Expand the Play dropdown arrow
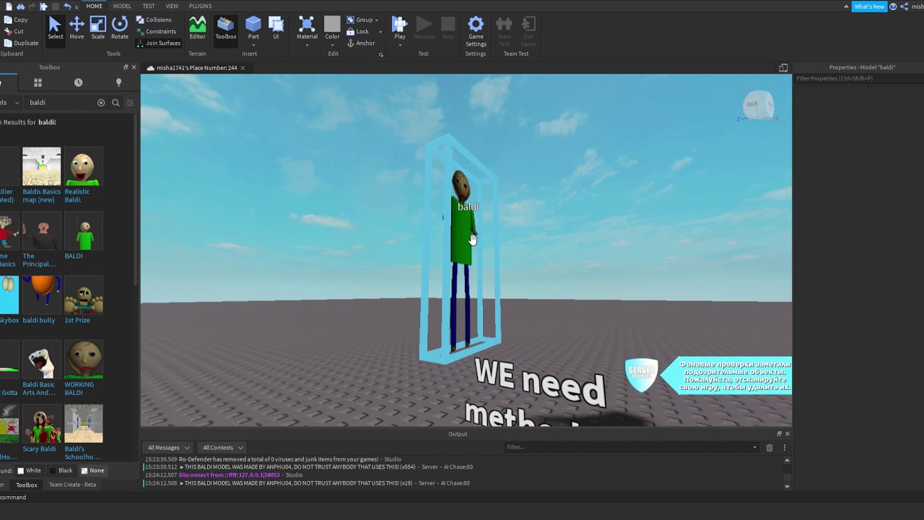 coord(399,45)
